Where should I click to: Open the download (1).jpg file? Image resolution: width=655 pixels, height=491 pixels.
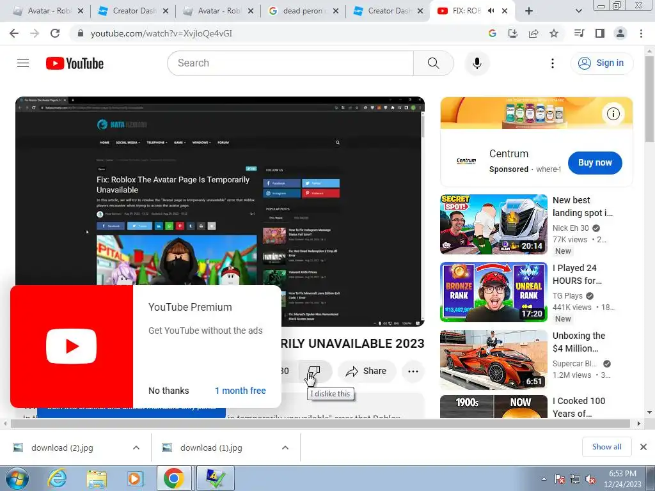click(211, 448)
